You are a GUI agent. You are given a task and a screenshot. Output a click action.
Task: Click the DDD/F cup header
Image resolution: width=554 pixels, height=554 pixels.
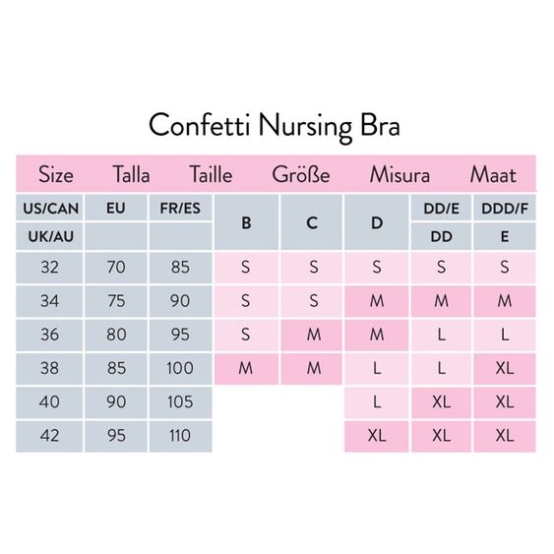pos(505,208)
